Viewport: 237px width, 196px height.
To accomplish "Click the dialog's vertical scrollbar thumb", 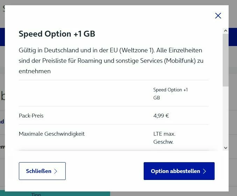I will (x=225, y=59).
